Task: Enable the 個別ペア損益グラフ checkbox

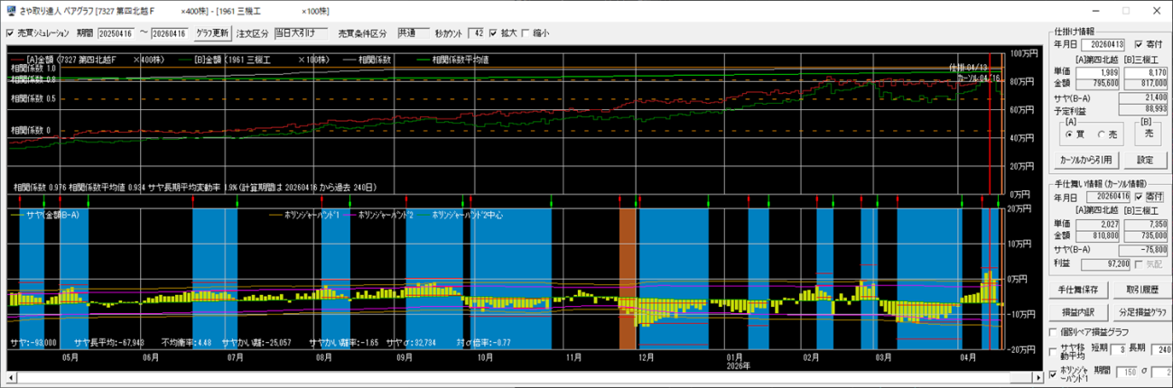Action: point(1053,331)
